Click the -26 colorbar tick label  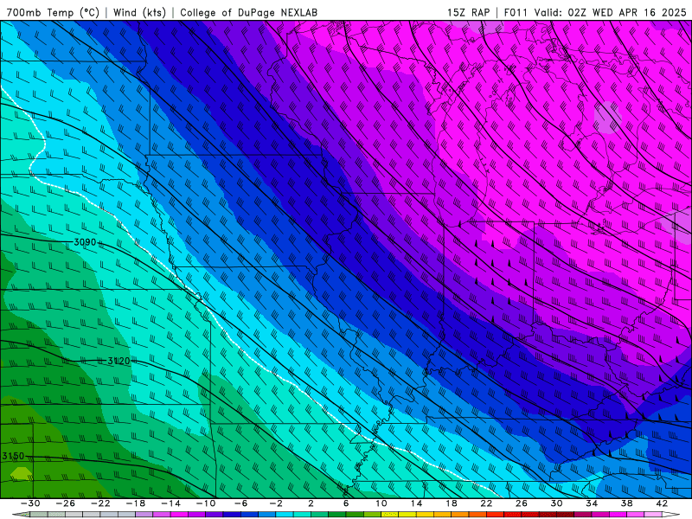[66, 503]
